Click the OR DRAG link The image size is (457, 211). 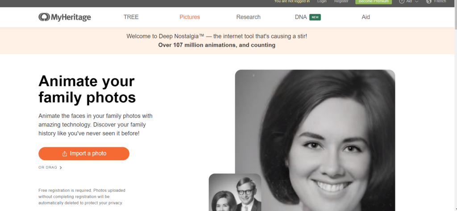50,167
